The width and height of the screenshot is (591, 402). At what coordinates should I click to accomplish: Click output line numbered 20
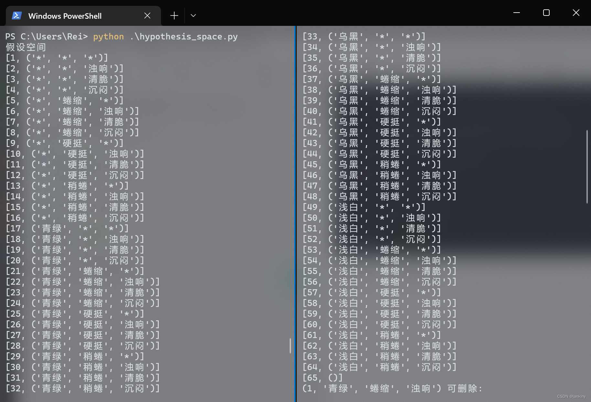75,260
